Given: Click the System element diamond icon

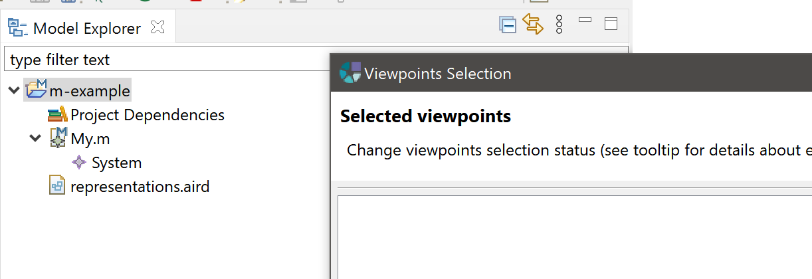Looking at the screenshot, I should (79, 163).
